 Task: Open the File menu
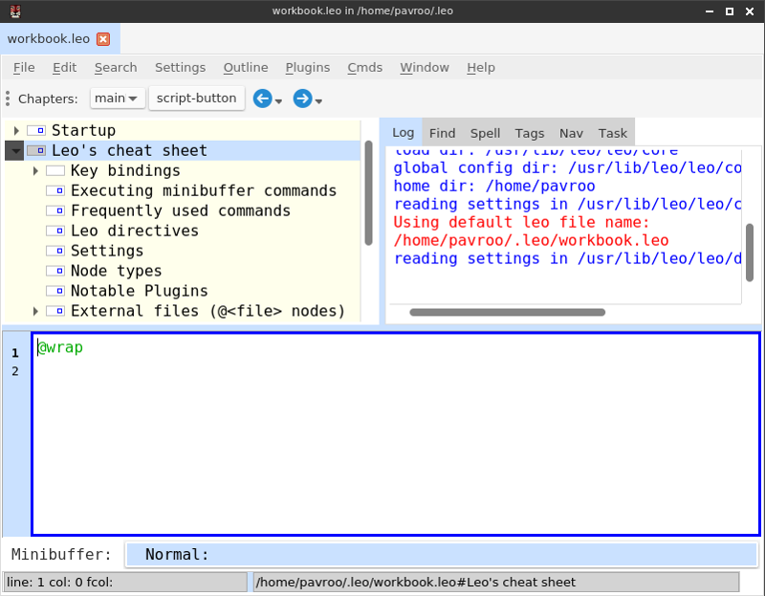(x=24, y=67)
